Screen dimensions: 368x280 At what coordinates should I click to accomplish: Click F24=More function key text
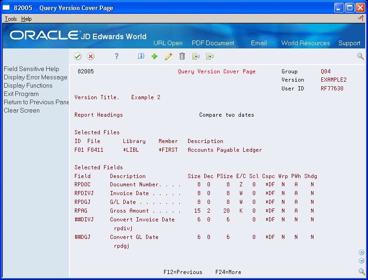(x=228, y=272)
